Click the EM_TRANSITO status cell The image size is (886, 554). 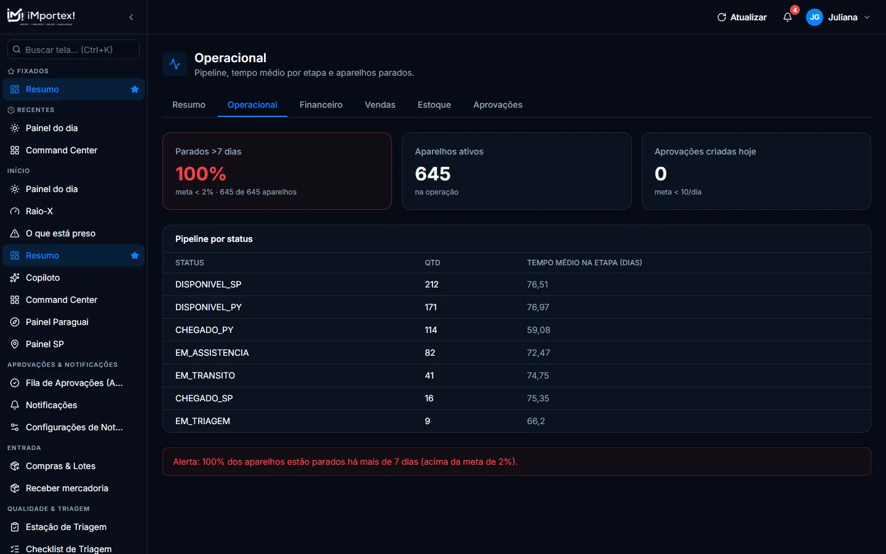[x=205, y=375]
